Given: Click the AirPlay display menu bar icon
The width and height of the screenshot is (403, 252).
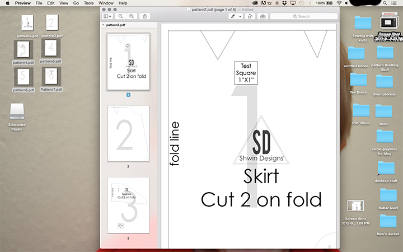Looking at the screenshot, I should (293, 3).
